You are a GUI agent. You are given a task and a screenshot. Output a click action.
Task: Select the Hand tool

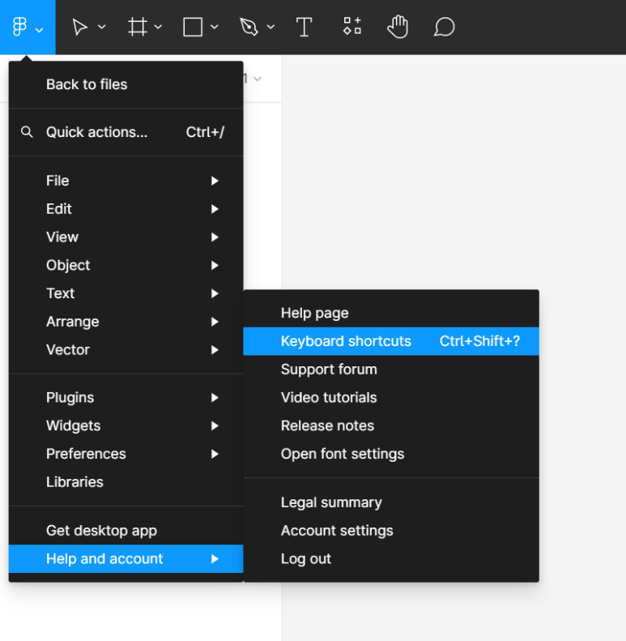[x=398, y=27]
